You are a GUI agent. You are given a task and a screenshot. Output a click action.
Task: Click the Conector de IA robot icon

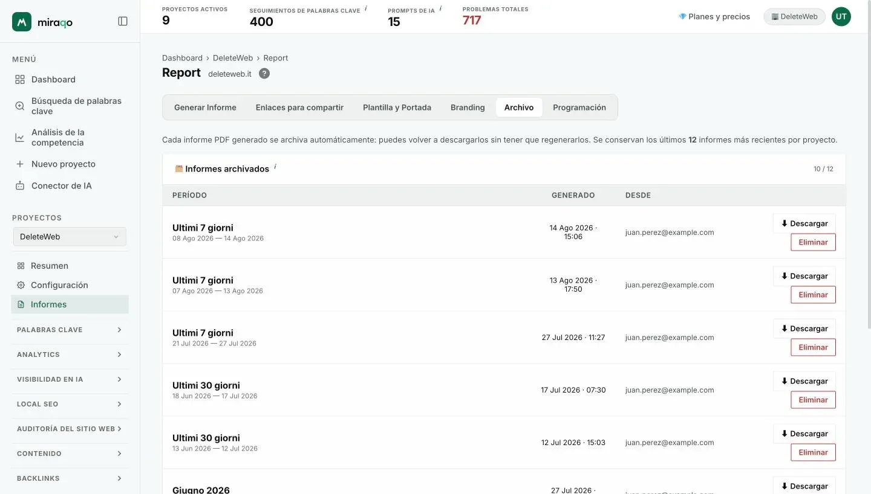point(20,185)
